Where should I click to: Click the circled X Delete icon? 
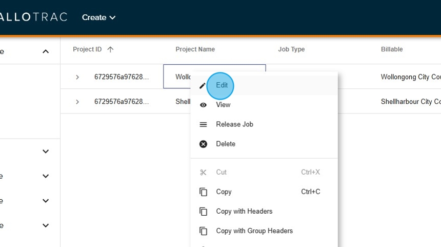[x=203, y=144]
